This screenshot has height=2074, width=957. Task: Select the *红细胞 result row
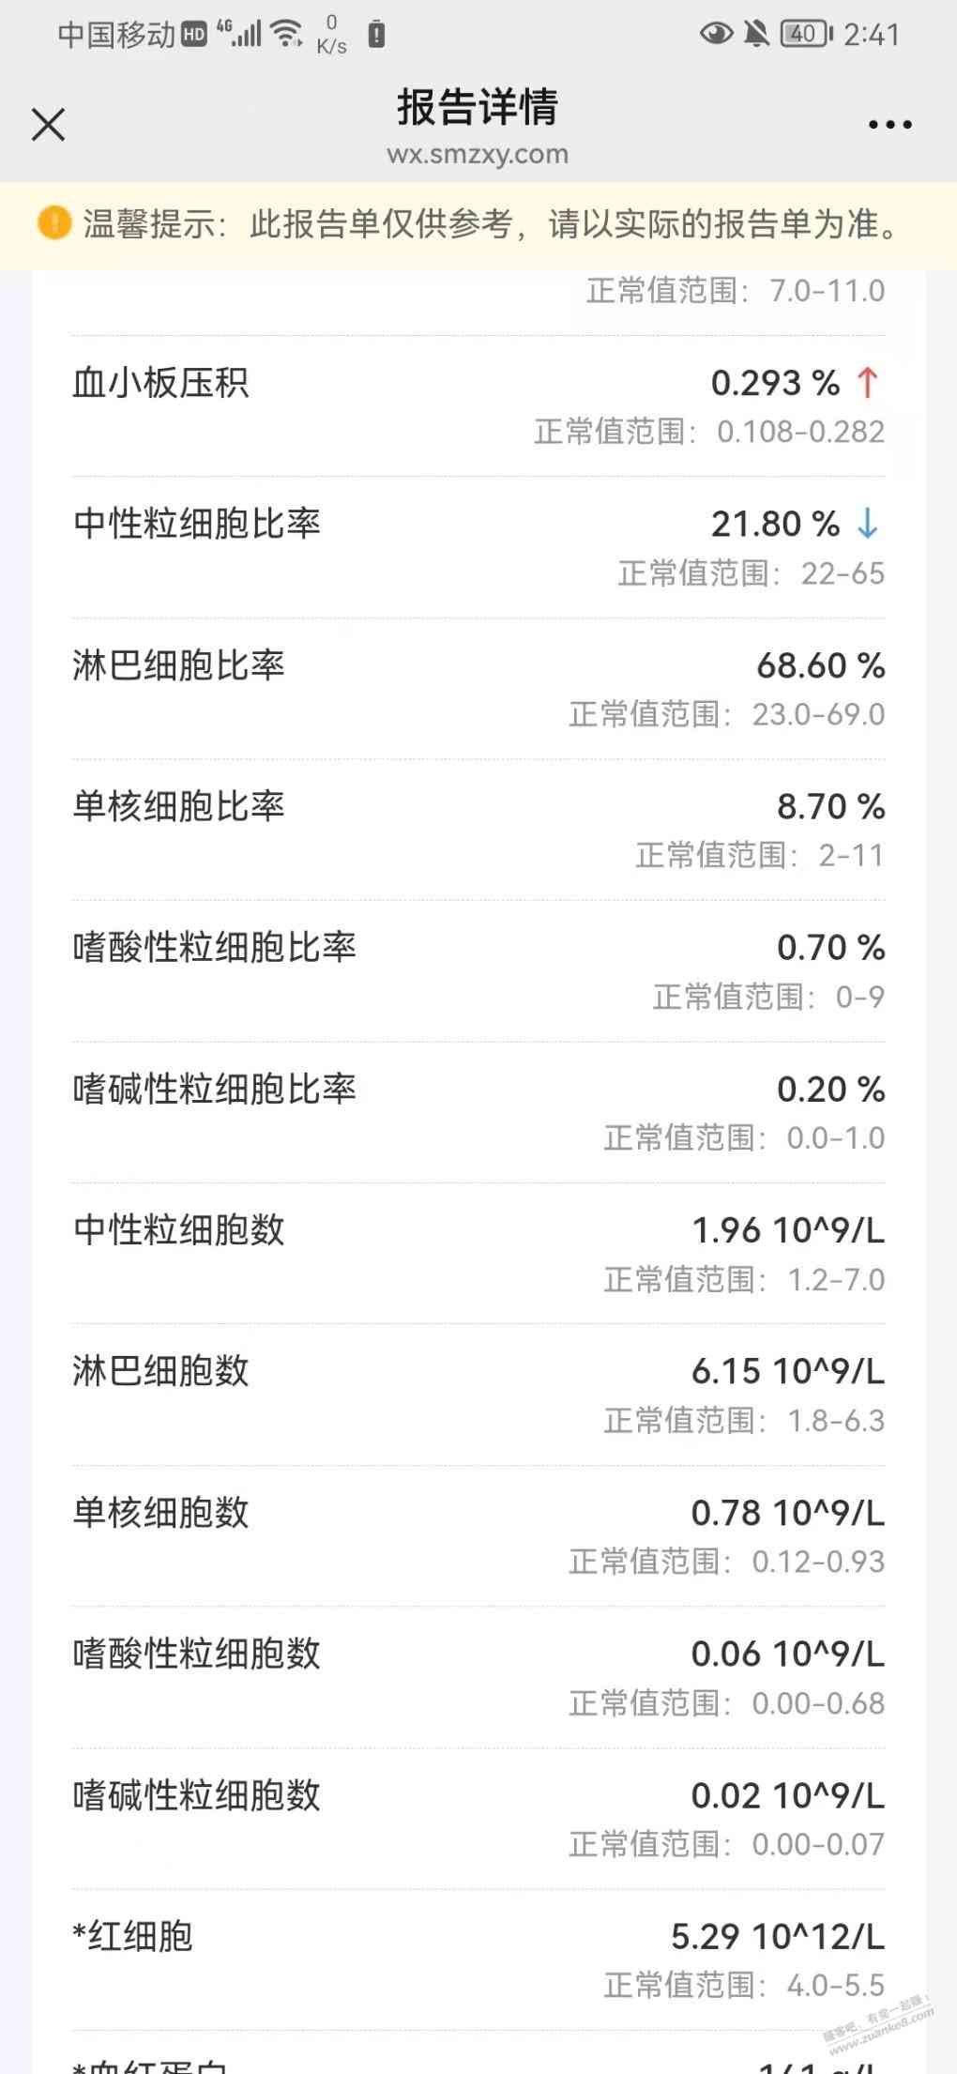(x=478, y=1960)
